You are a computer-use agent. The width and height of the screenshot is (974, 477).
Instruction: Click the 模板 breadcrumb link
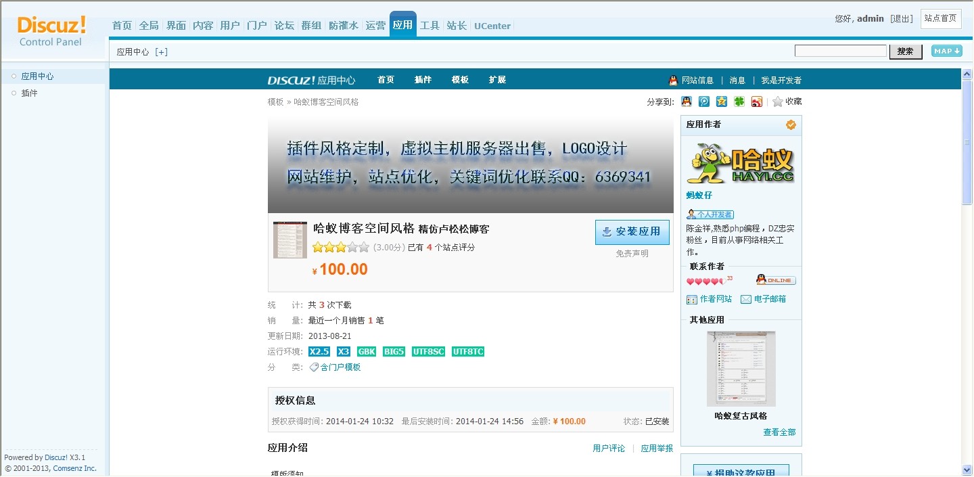pyautogui.click(x=275, y=102)
